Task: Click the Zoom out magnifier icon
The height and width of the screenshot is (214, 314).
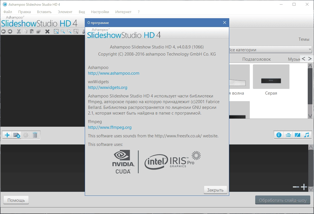Action: (x=69, y=31)
